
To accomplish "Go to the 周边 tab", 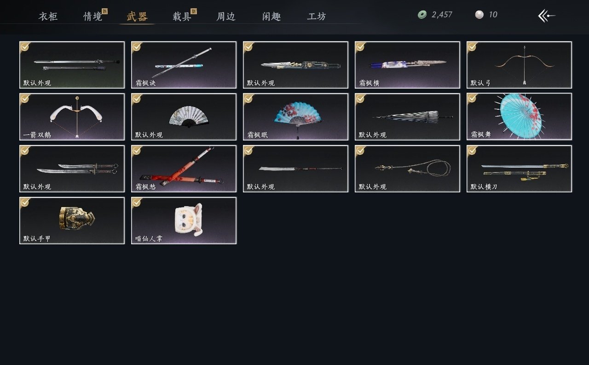I will click(226, 17).
